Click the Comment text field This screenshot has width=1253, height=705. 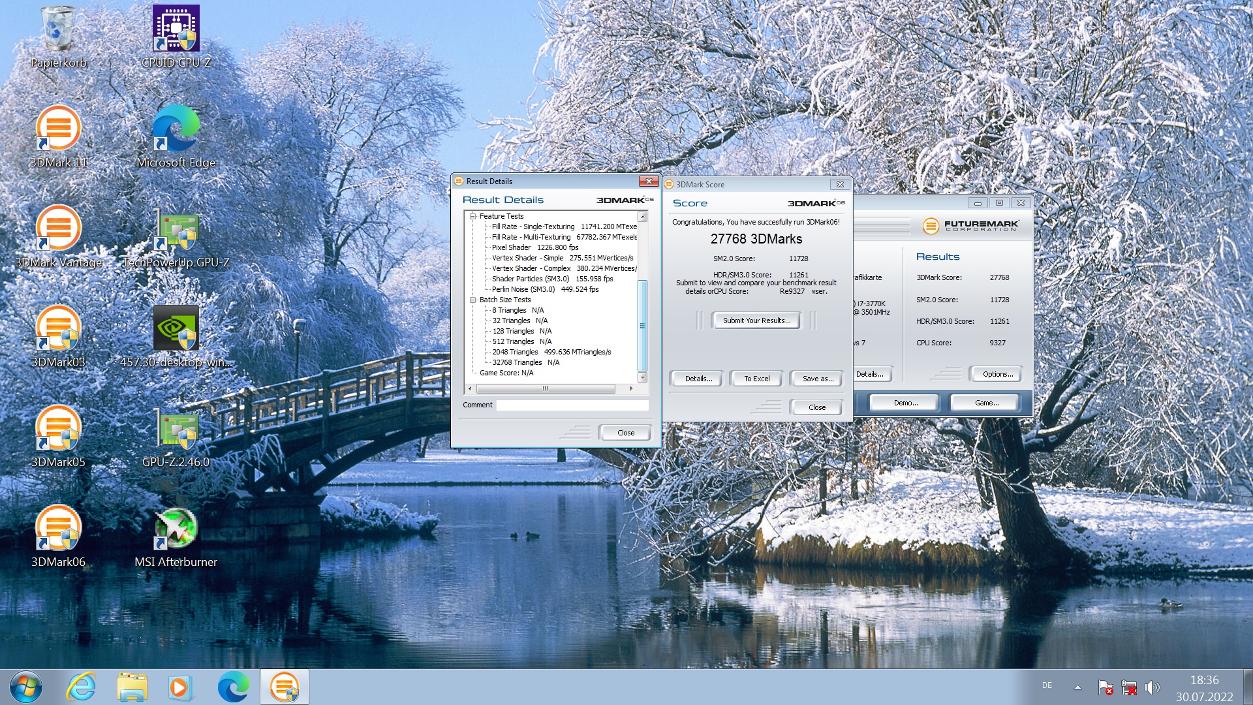pos(572,405)
